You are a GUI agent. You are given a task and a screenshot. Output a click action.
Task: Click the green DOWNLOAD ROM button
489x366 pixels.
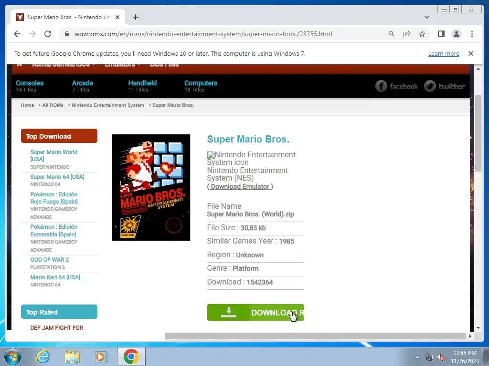(x=255, y=313)
